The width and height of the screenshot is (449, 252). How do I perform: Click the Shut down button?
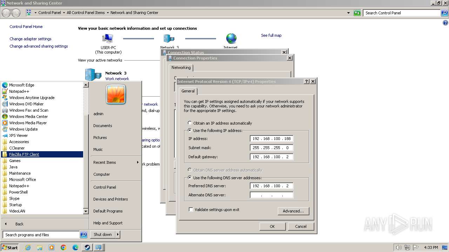[103, 234]
